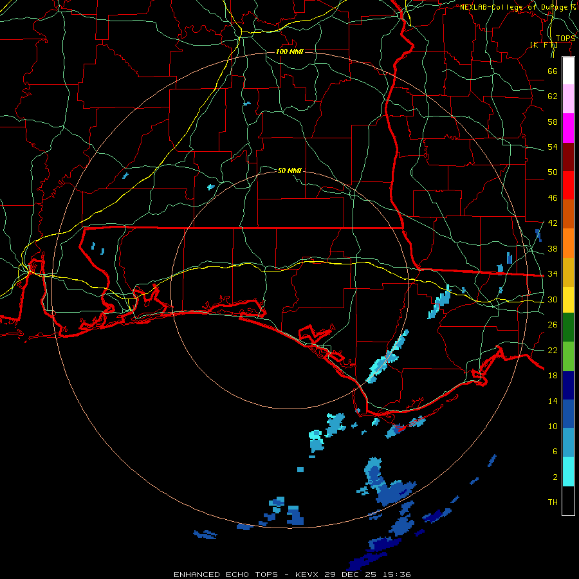Click the magenta legend swatch
Viewport: 579px width, 579px height.
568,128
